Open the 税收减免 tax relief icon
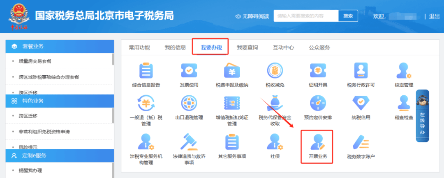 [x=275, y=71]
